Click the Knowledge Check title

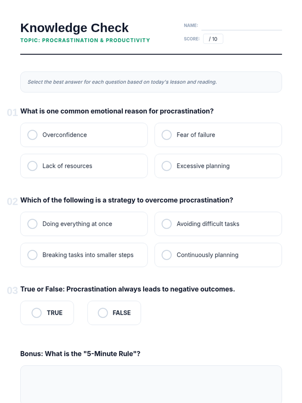point(74,28)
